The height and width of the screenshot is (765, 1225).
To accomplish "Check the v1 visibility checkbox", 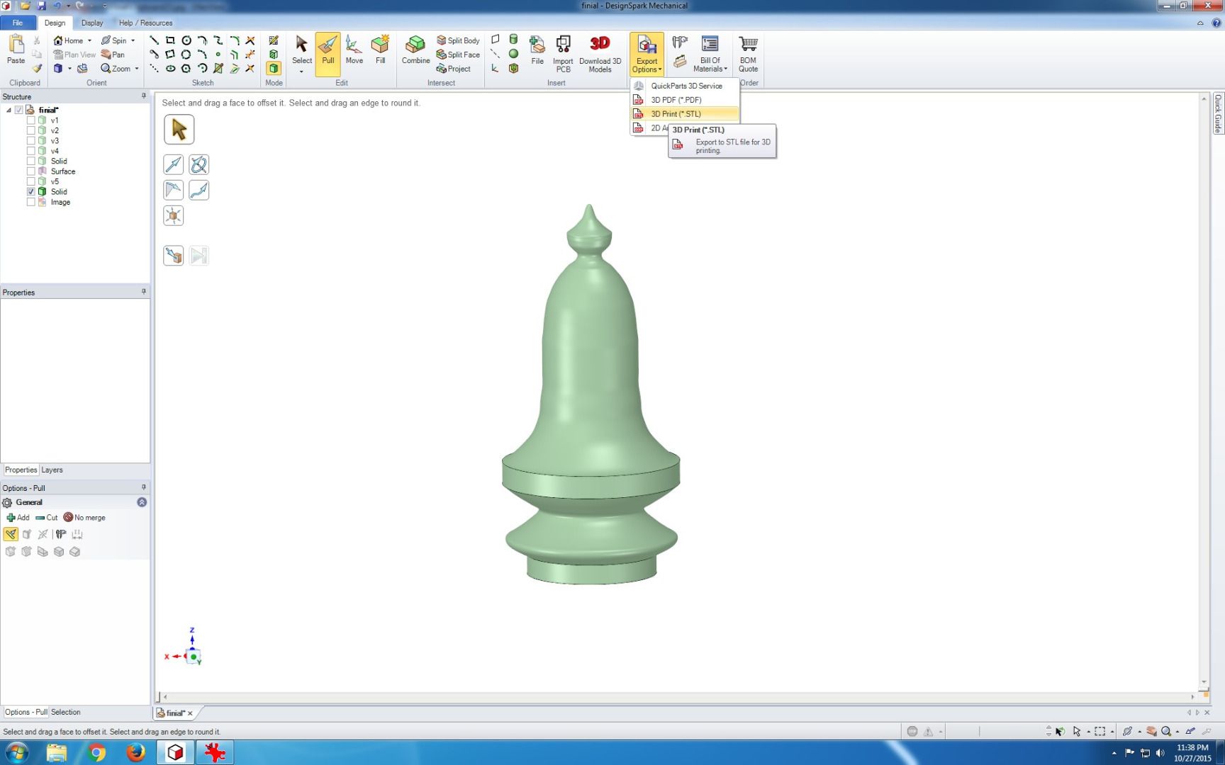I will pyautogui.click(x=31, y=120).
